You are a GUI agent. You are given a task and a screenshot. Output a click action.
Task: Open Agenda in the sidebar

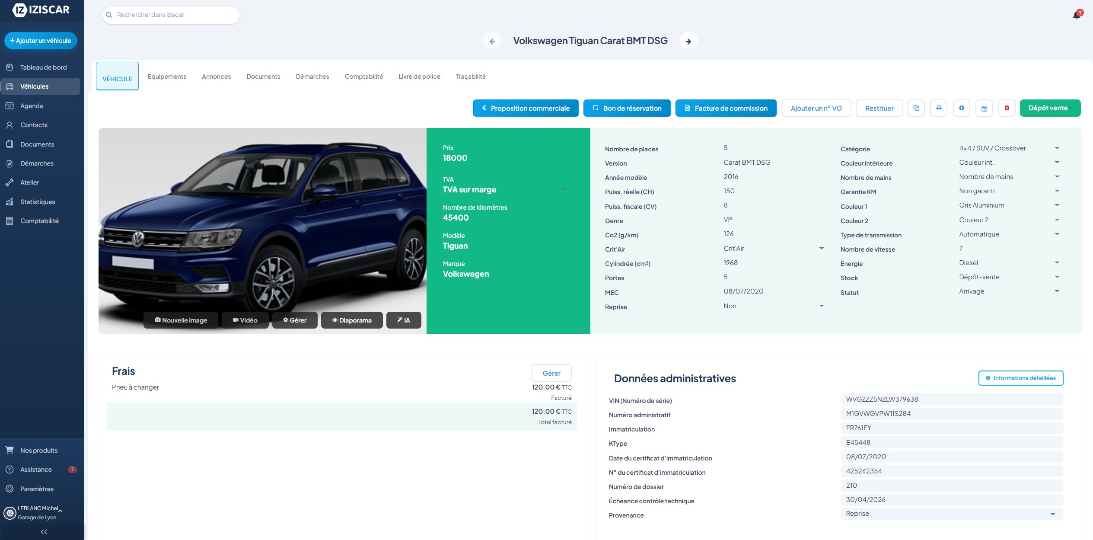(x=41, y=106)
